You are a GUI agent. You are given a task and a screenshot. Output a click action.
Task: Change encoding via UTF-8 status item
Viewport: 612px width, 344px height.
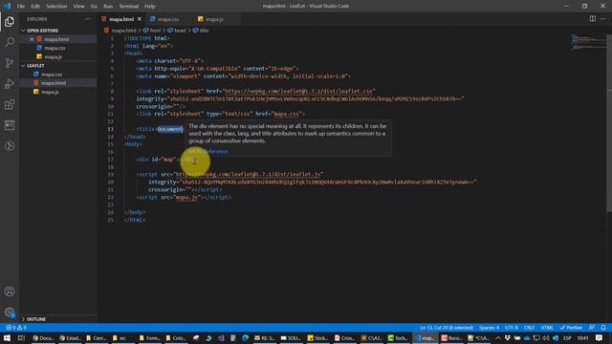512,328
